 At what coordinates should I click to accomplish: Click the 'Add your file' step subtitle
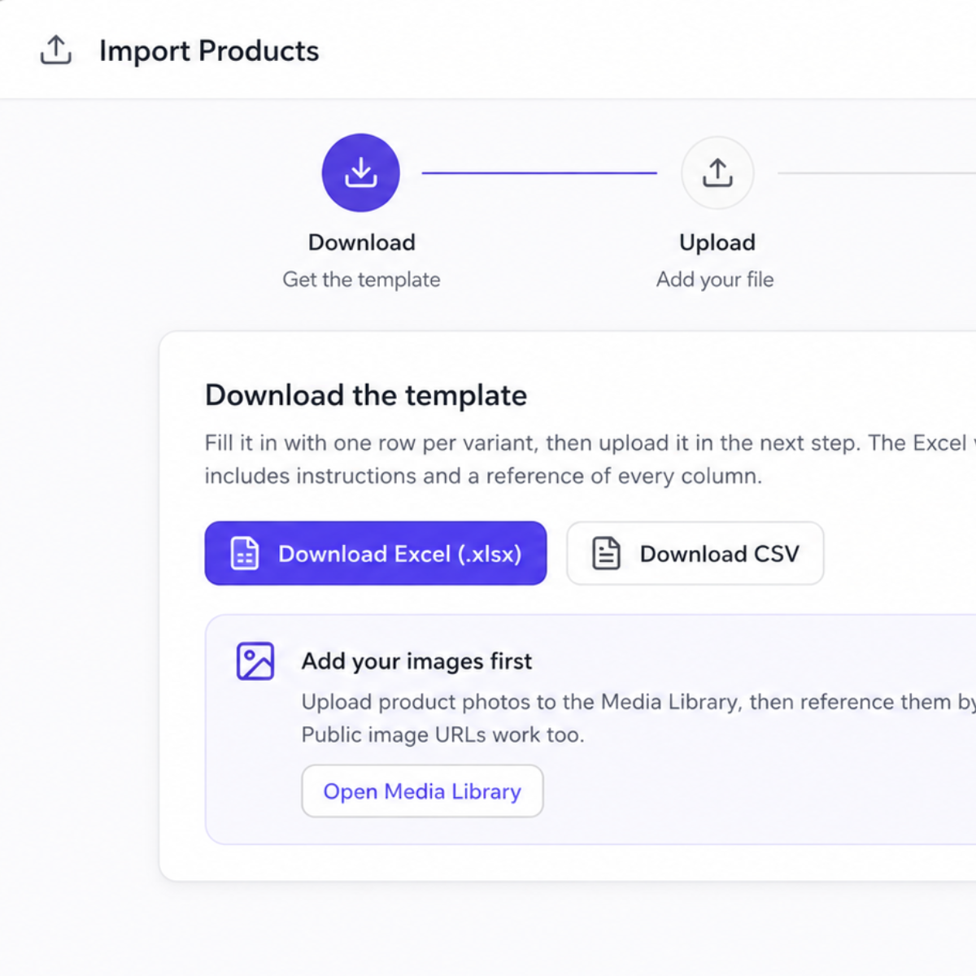pyautogui.click(x=715, y=280)
